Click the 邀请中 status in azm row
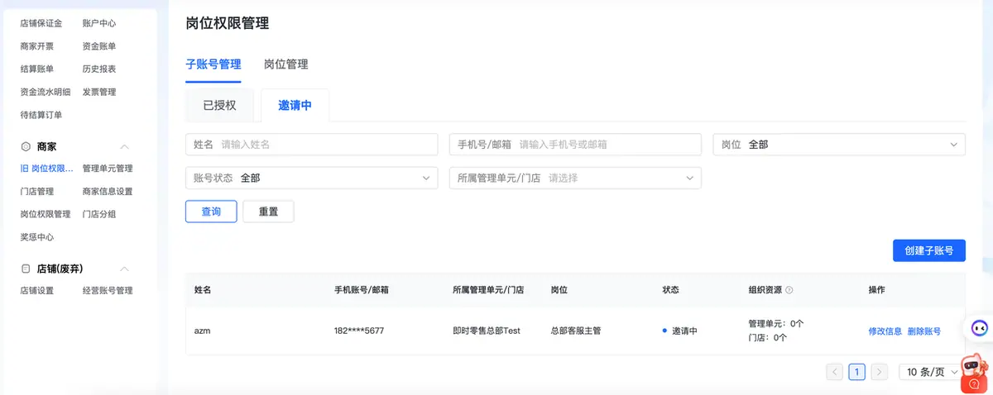This screenshot has height=395, width=993. click(x=684, y=331)
